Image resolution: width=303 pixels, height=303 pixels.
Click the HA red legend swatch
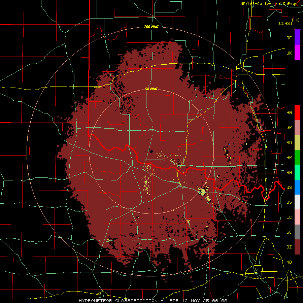point(297,112)
